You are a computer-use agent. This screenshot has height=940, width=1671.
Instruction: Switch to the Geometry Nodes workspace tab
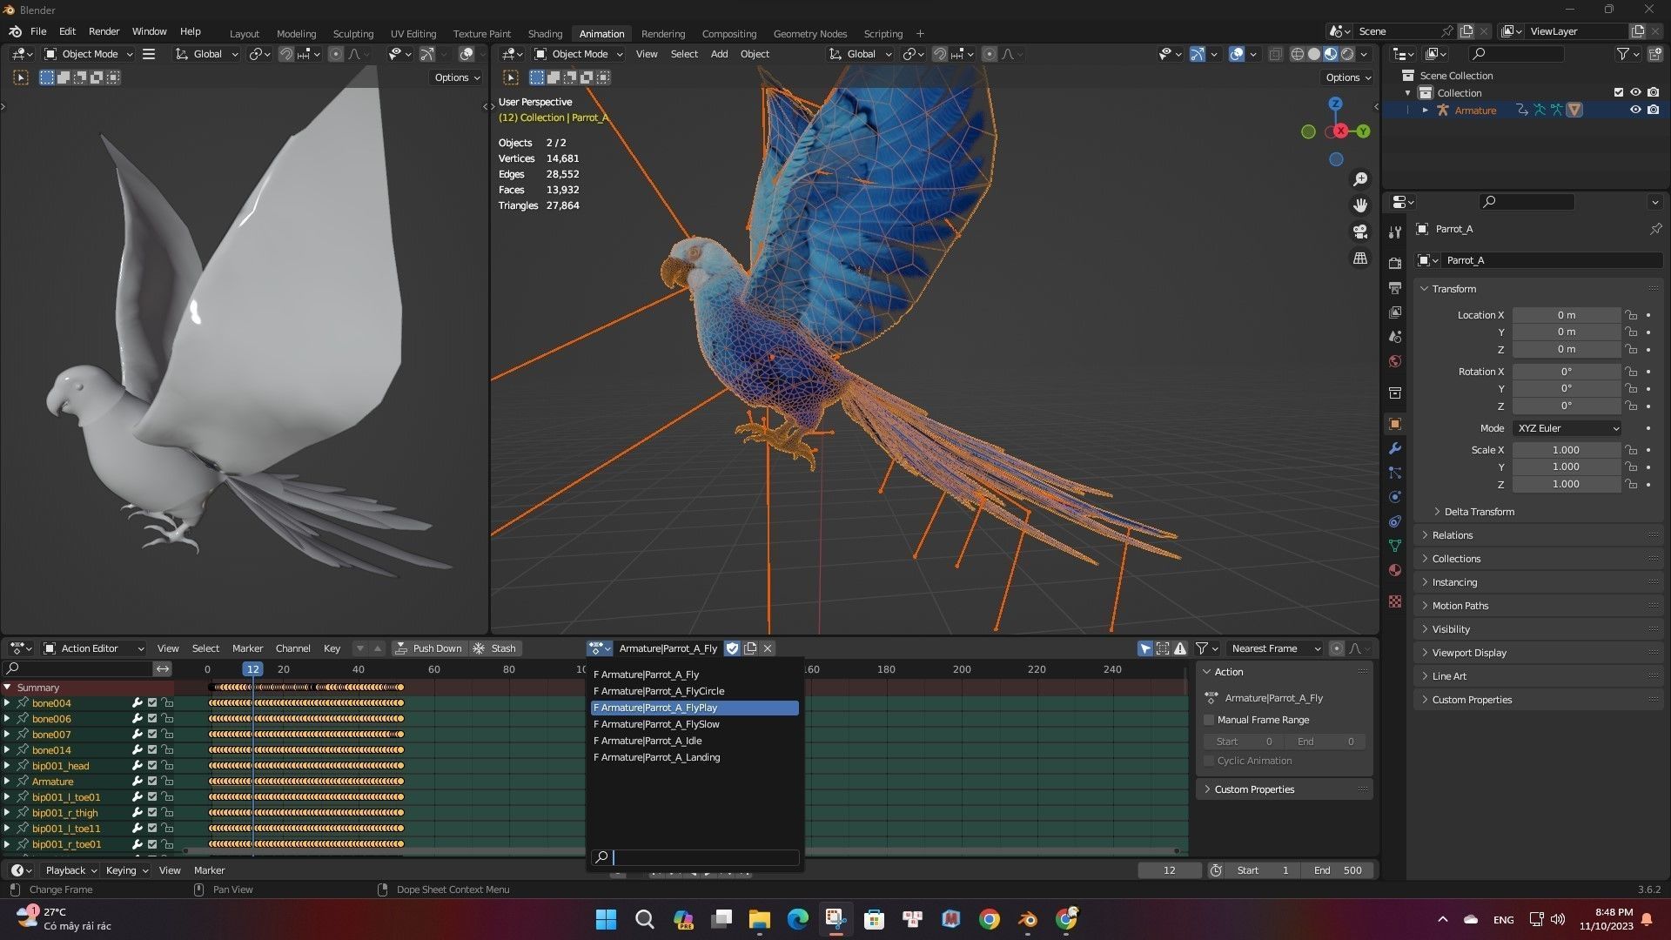809,34
